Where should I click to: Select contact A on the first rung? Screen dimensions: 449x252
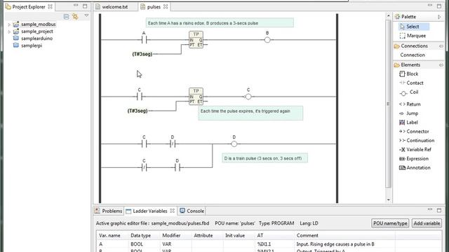(144, 40)
